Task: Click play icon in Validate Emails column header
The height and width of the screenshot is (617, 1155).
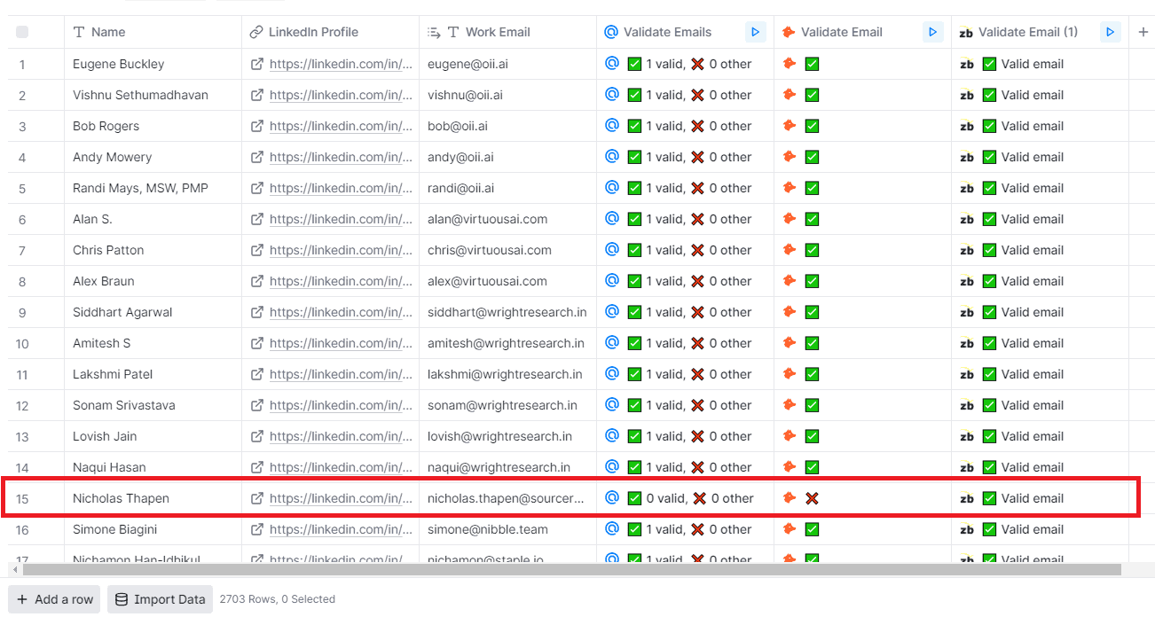Action: 755,32
